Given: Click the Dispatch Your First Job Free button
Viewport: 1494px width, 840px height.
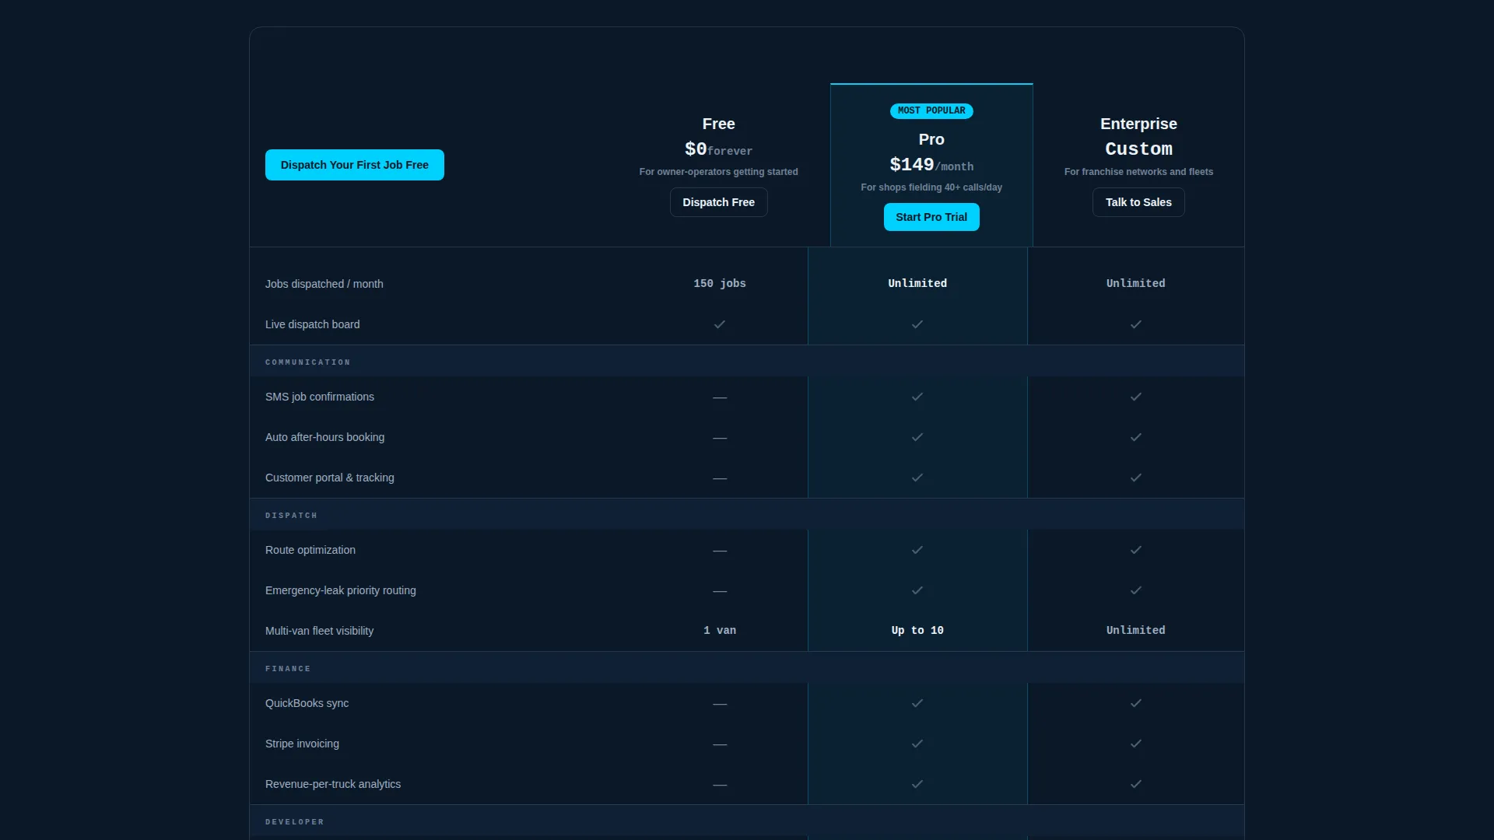Looking at the screenshot, I should pyautogui.click(x=354, y=165).
